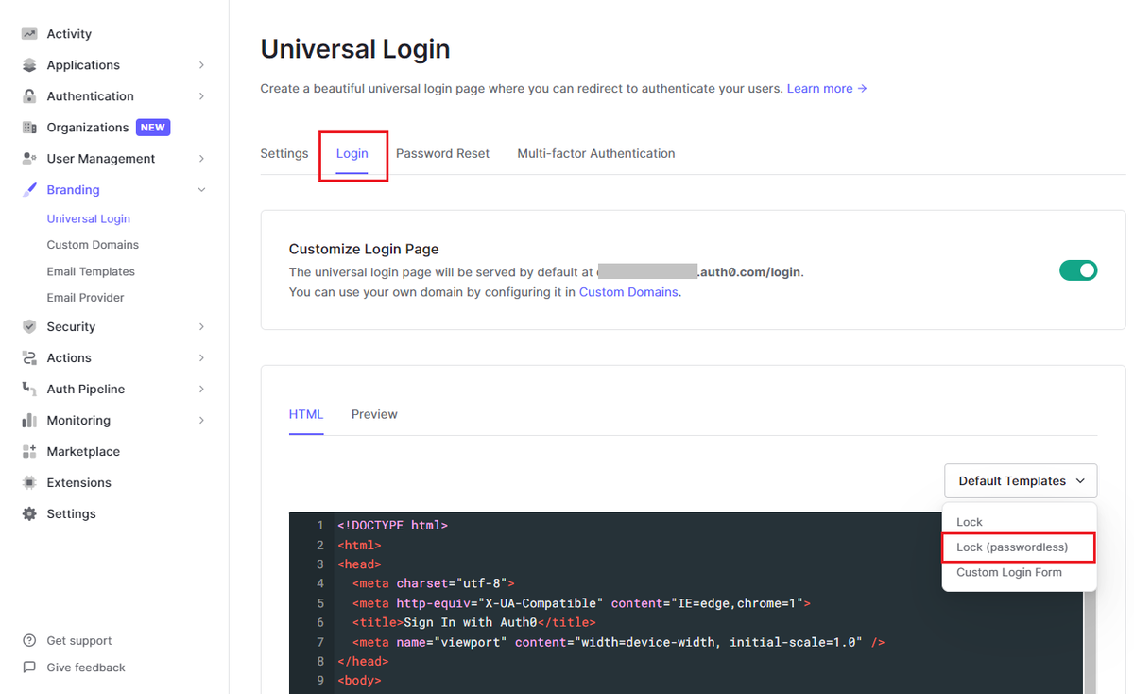Choose the Custom Login Form template
This screenshot has width=1134, height=694.
click(x=1009, y=573)
